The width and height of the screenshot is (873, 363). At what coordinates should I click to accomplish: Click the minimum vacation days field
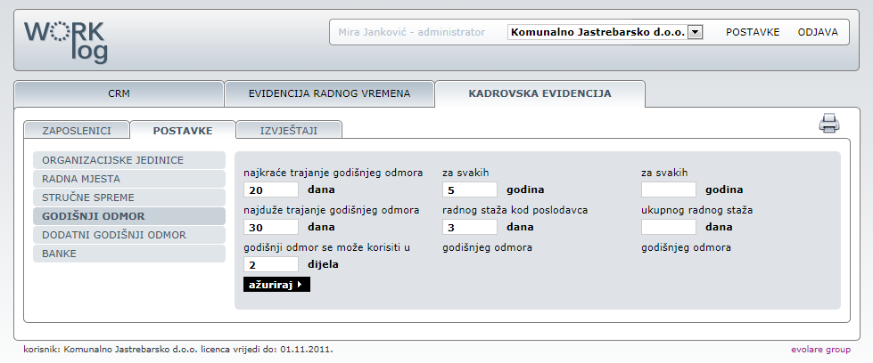pos(271,190)
